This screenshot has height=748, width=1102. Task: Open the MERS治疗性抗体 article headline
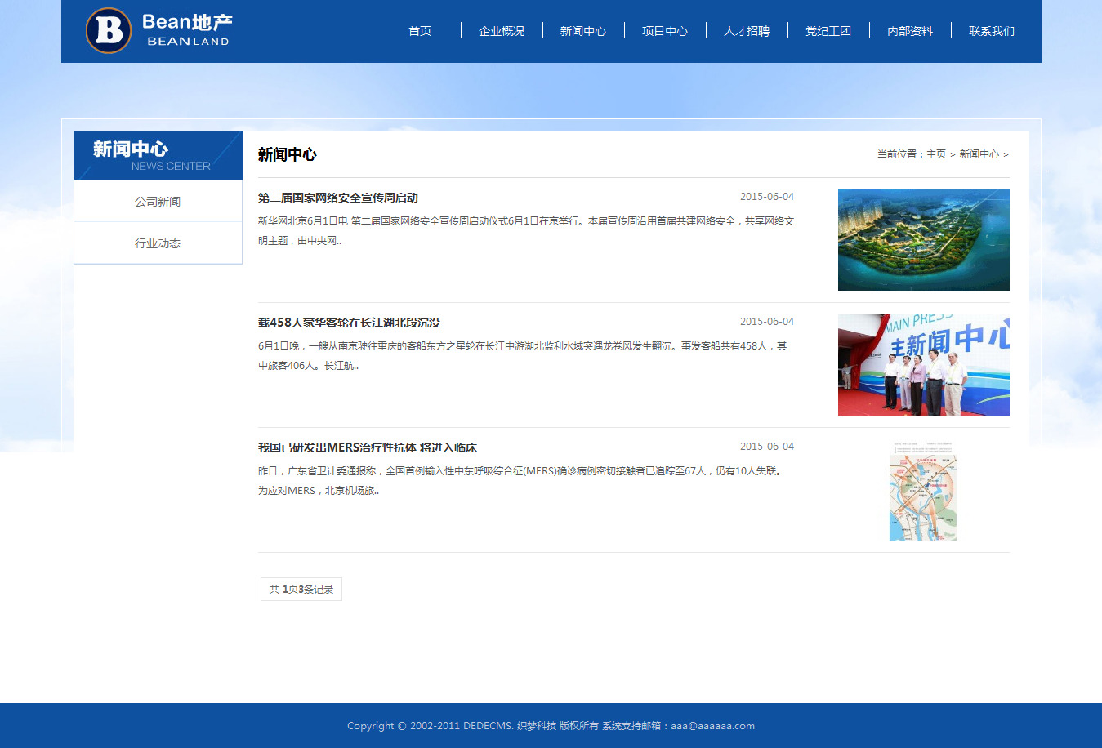pos(368,447)
